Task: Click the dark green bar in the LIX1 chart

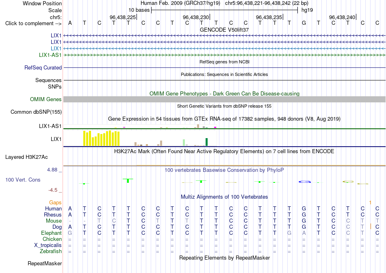Action: tap(207, 142)
